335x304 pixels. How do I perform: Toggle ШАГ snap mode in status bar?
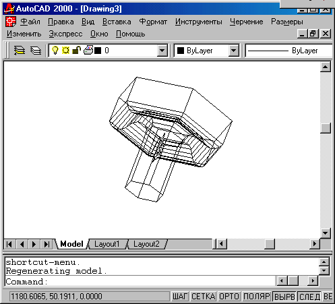[x=180, y=297]
